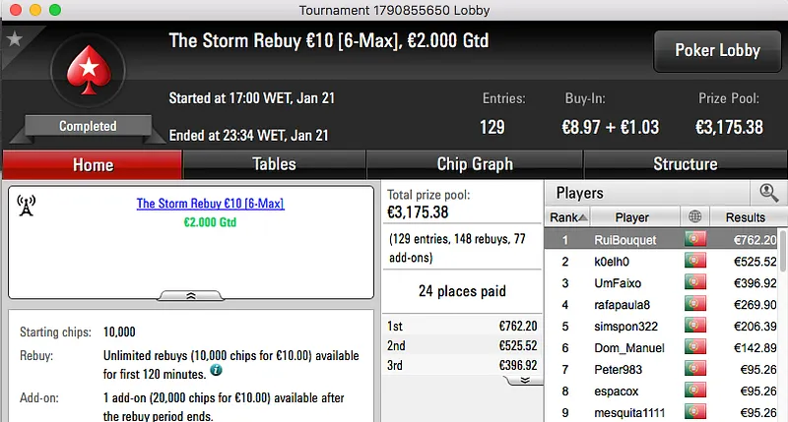
Task: Sort the player list by Rank
Action: pyautogui.click(x=569, y=217)
